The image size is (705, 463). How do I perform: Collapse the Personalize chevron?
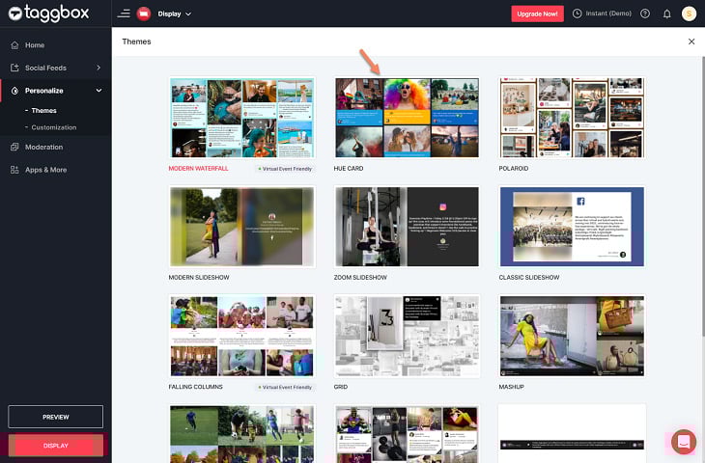(x=99, y=91)
